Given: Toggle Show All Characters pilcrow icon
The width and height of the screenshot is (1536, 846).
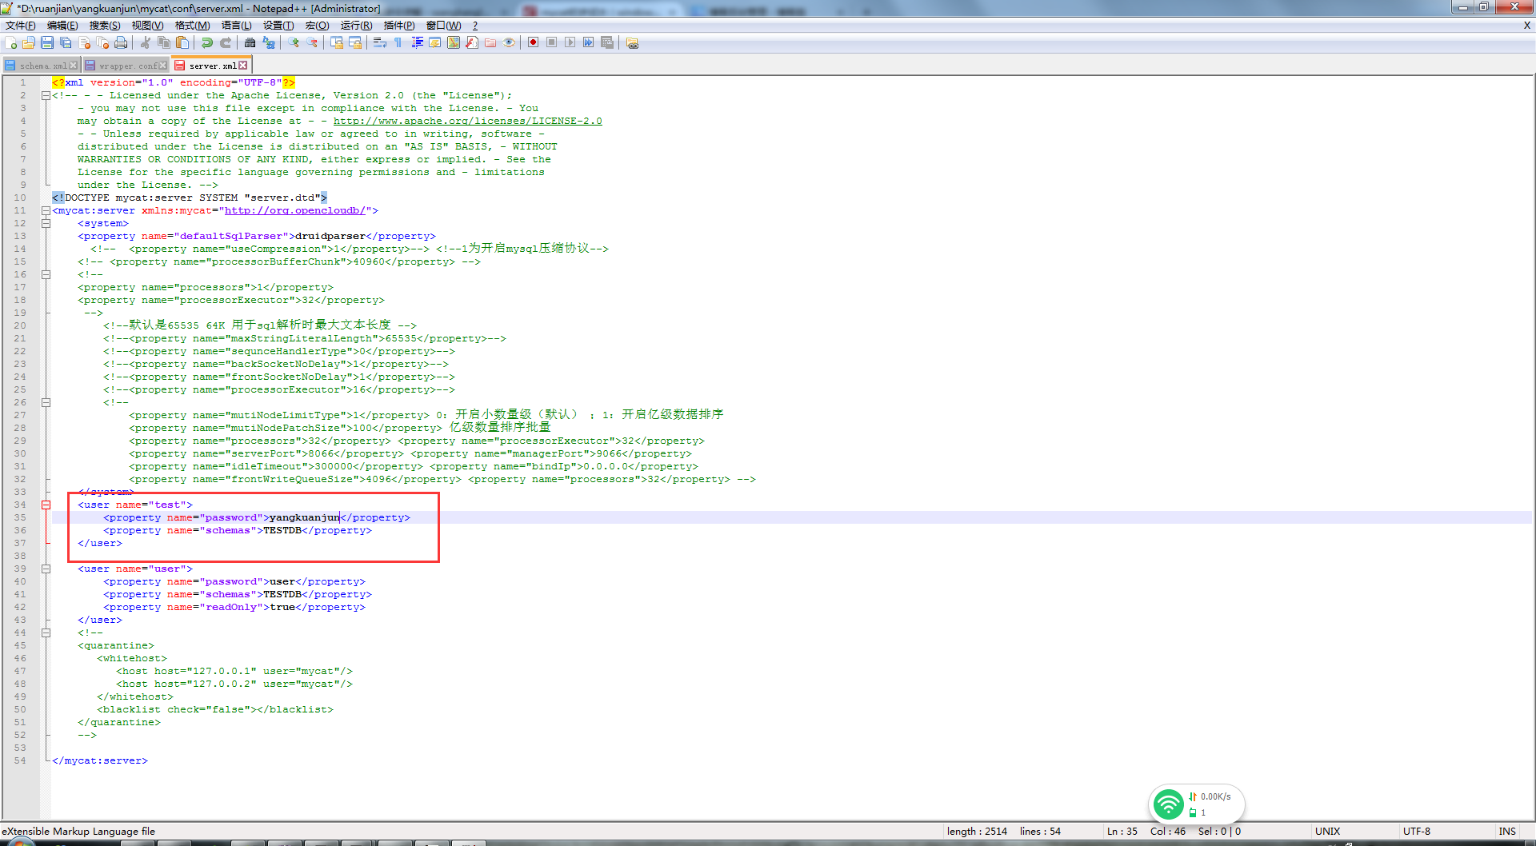Looking at the screenshot, I should click(398, 42).
